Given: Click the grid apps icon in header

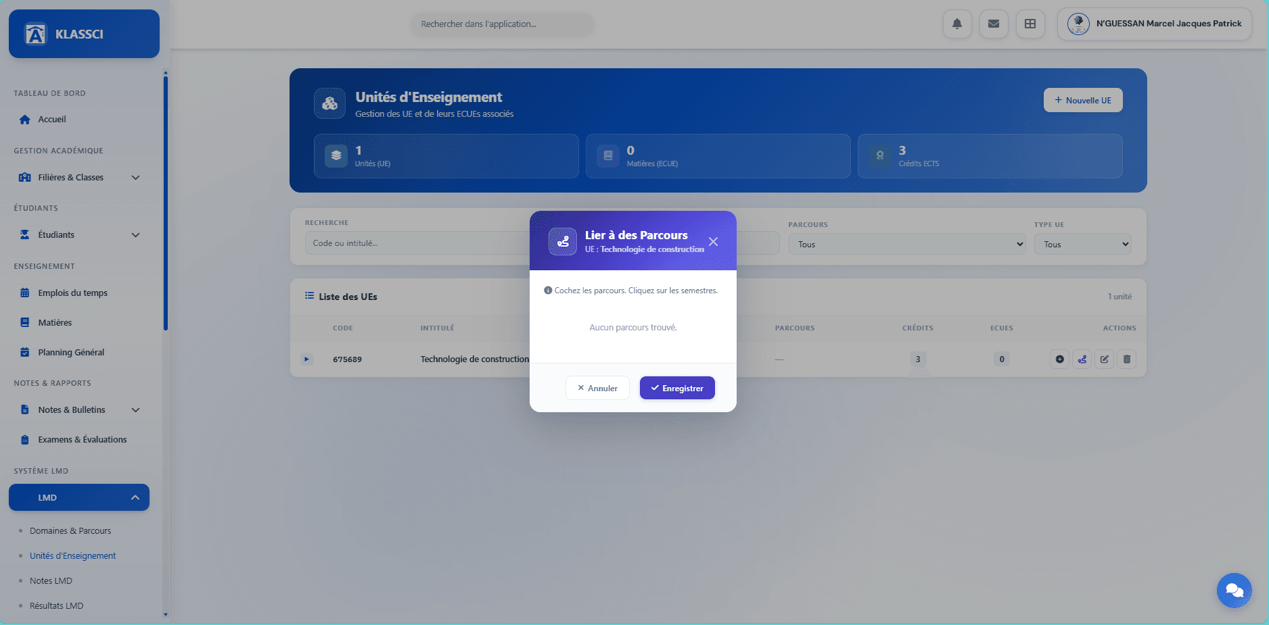Looking at the screenshot, I should tap(1030, 24).
